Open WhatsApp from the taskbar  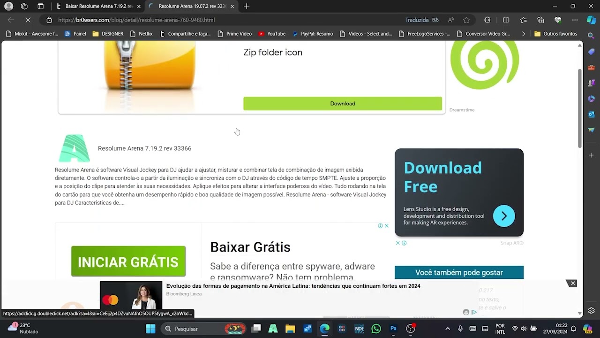pyautogui.click(x=376, y=329)
